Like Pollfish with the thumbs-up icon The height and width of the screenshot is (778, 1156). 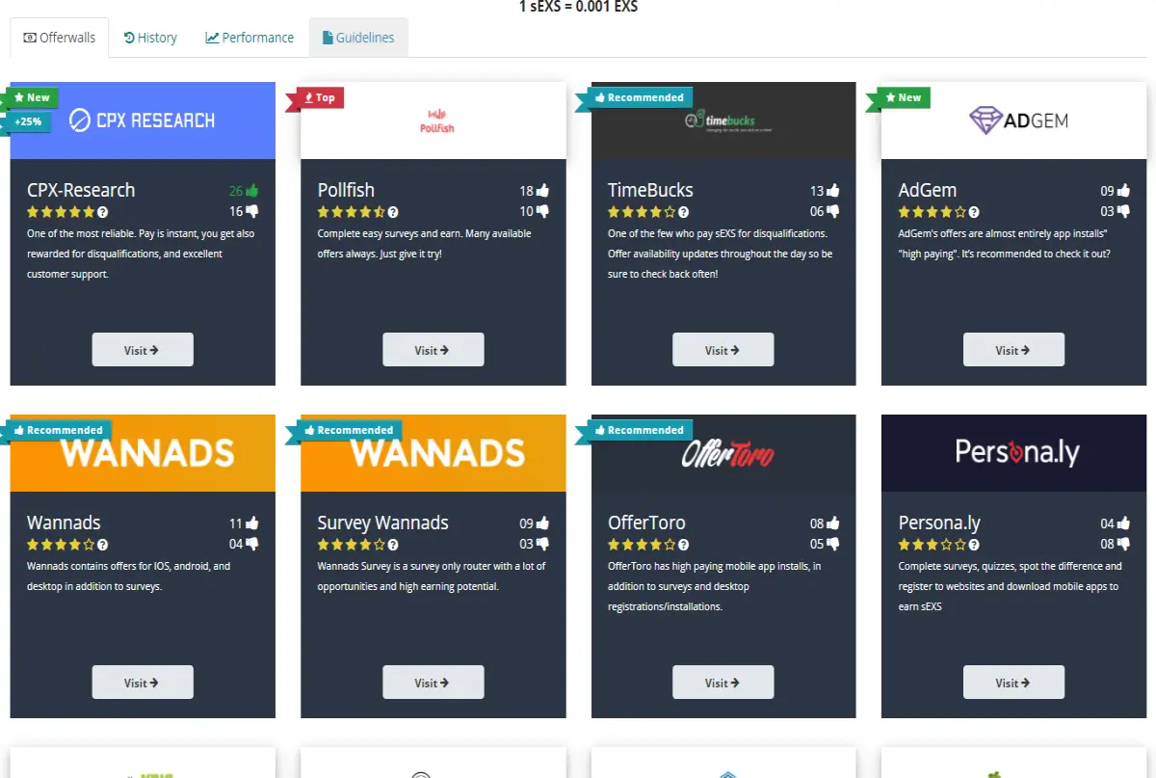click(542, 191)
